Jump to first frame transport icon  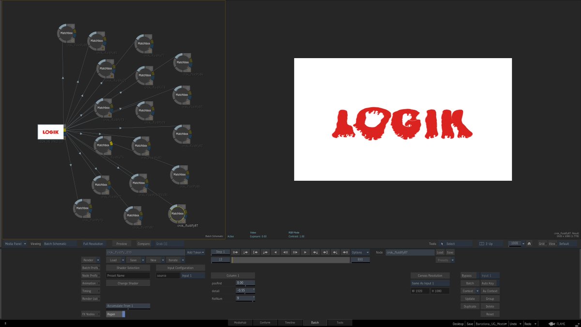click(235, 252)
